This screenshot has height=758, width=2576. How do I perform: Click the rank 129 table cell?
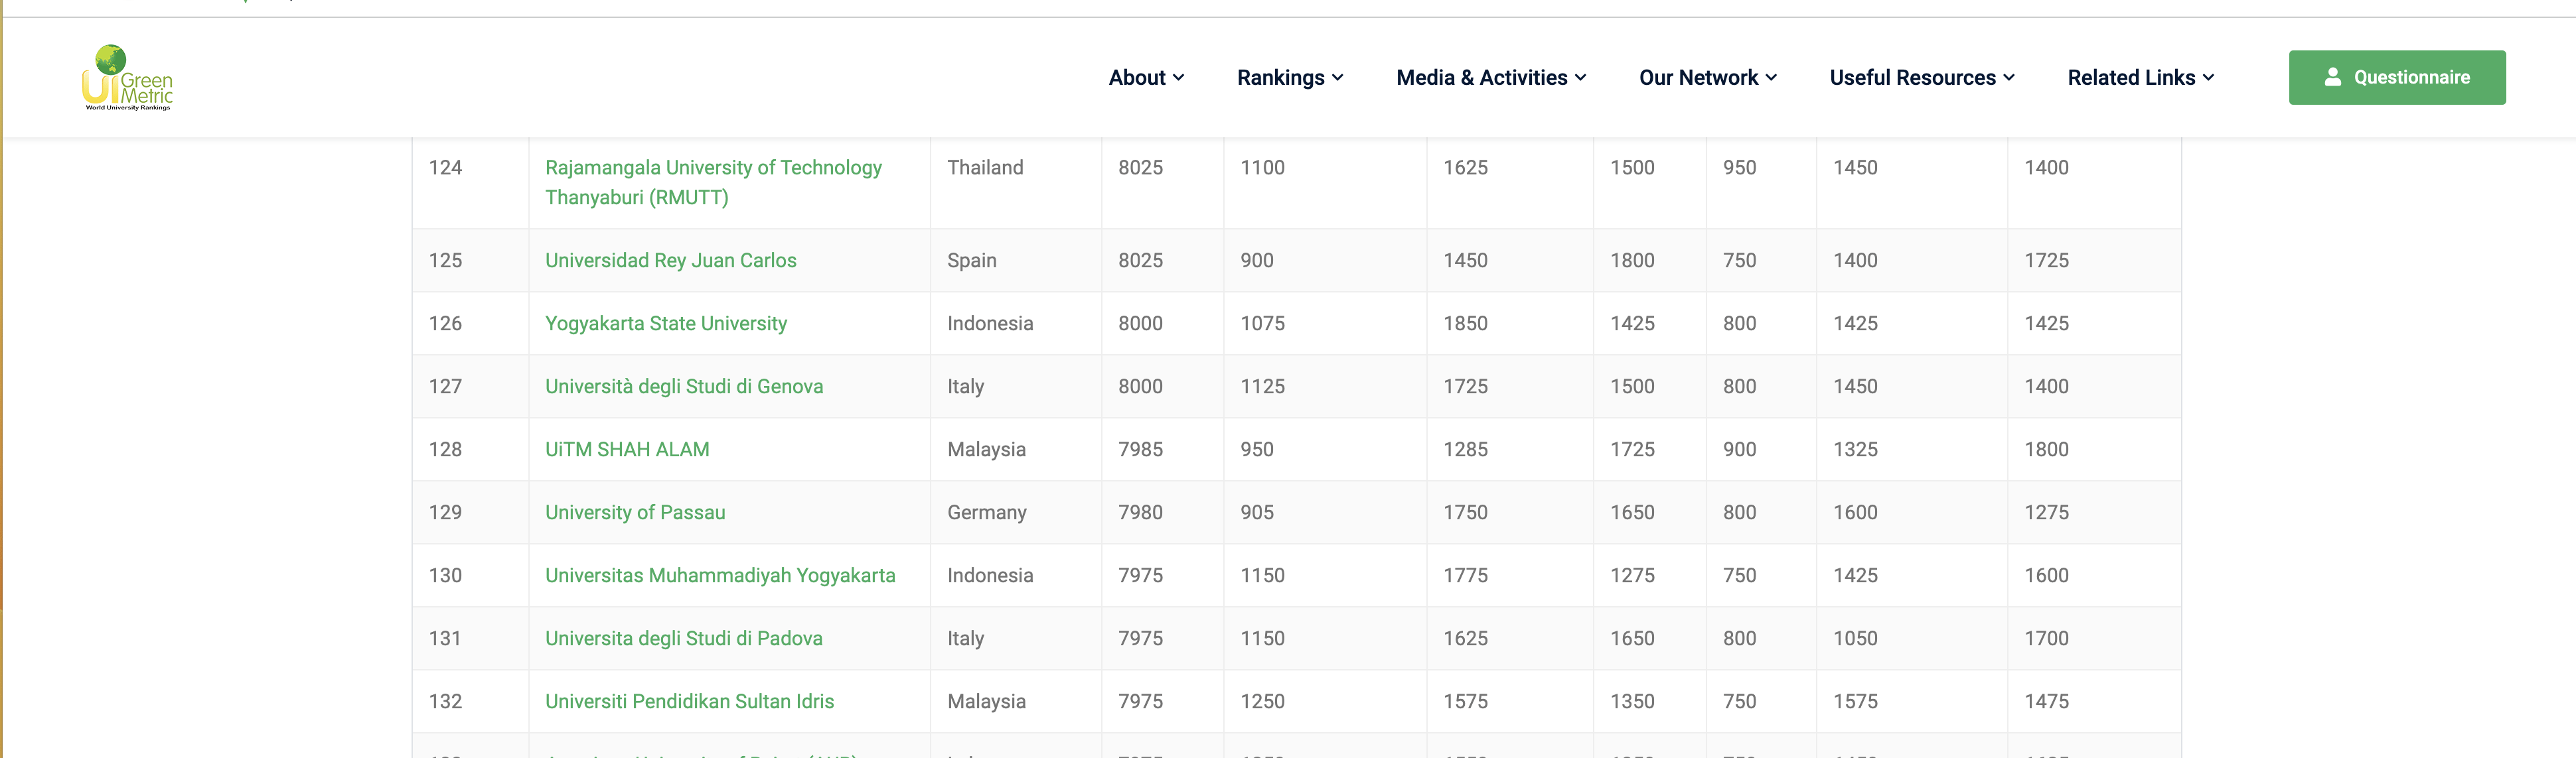point(470,513)
